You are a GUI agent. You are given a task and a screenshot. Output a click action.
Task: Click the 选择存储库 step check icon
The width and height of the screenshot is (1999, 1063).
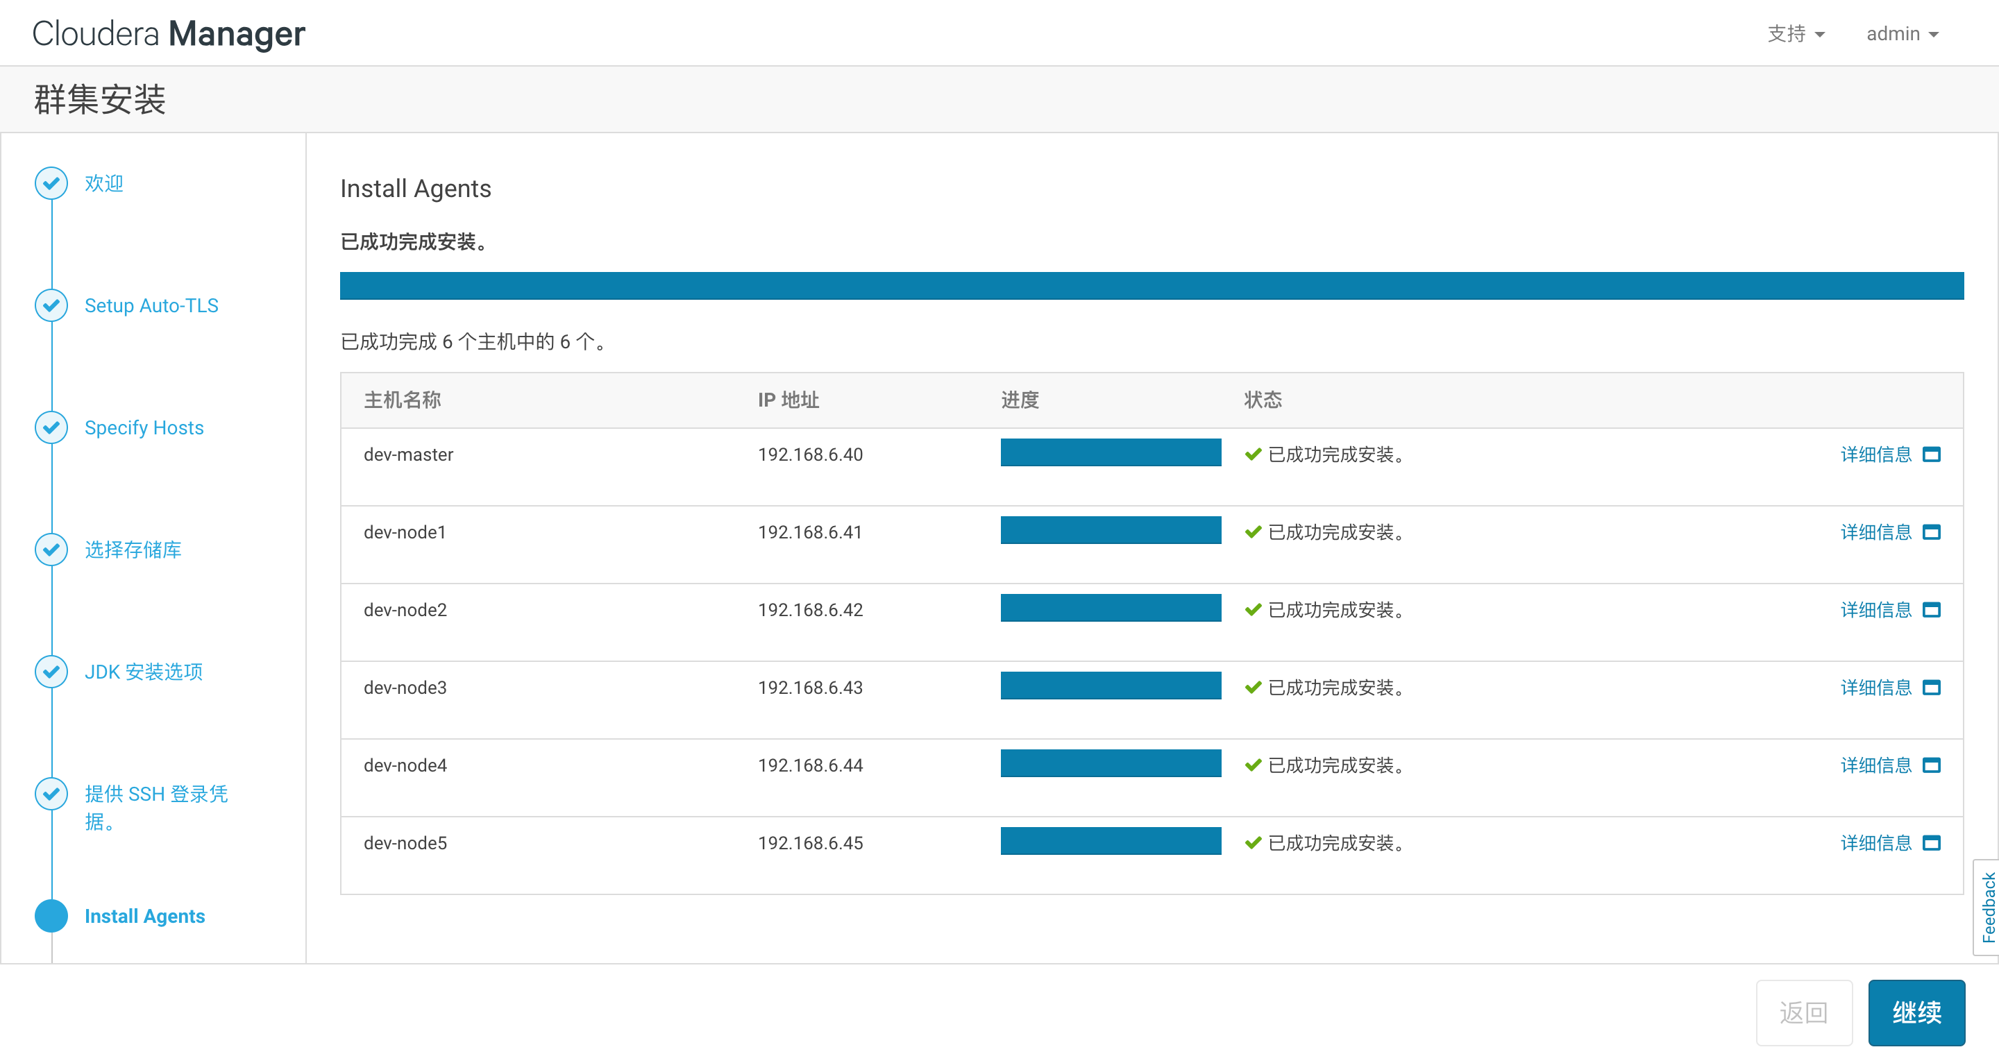(51, 550)
